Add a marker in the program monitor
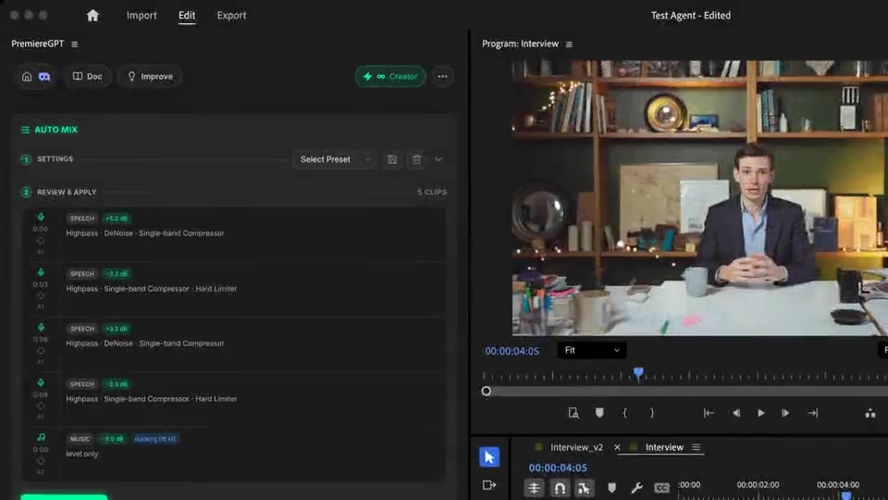Screen dimensions: 888x500 pyautogui.click(x=599, y=413)
